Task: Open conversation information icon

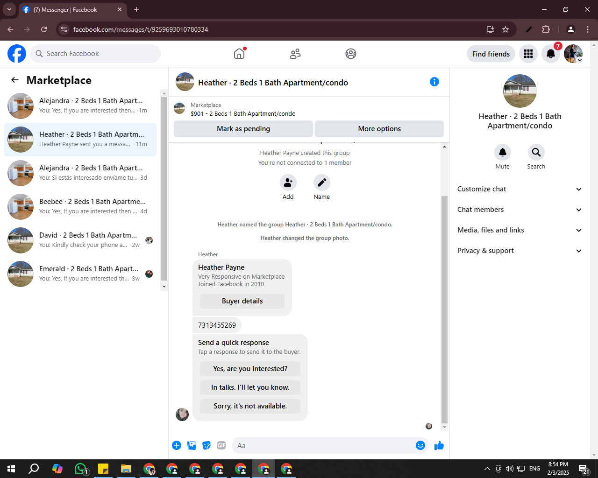Action: click(x=434, y=82)
